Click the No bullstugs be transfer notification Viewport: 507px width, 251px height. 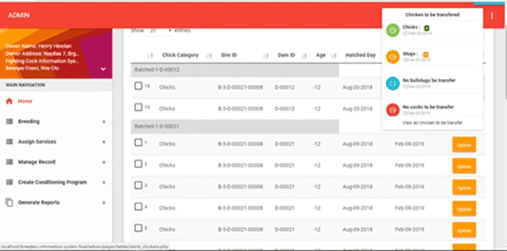tap(432, 83)
